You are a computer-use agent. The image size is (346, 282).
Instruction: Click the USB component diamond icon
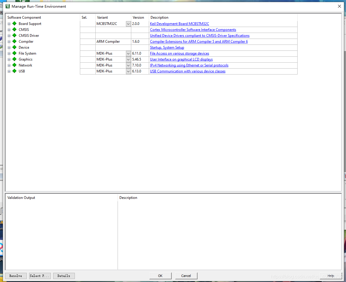tap(14, 71)
